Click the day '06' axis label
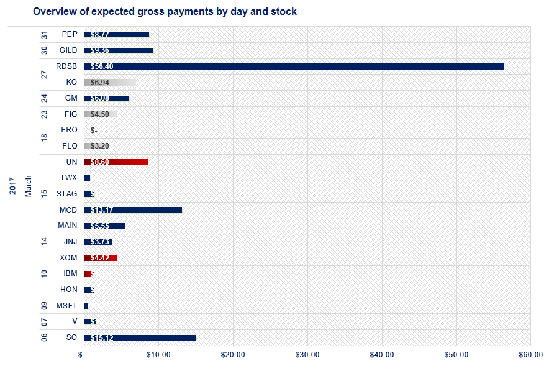Screen dimensions: 549x371 point(44,337)
